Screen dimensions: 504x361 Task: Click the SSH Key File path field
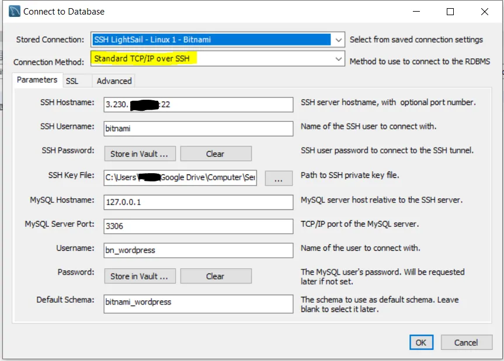tap(180, 177)
